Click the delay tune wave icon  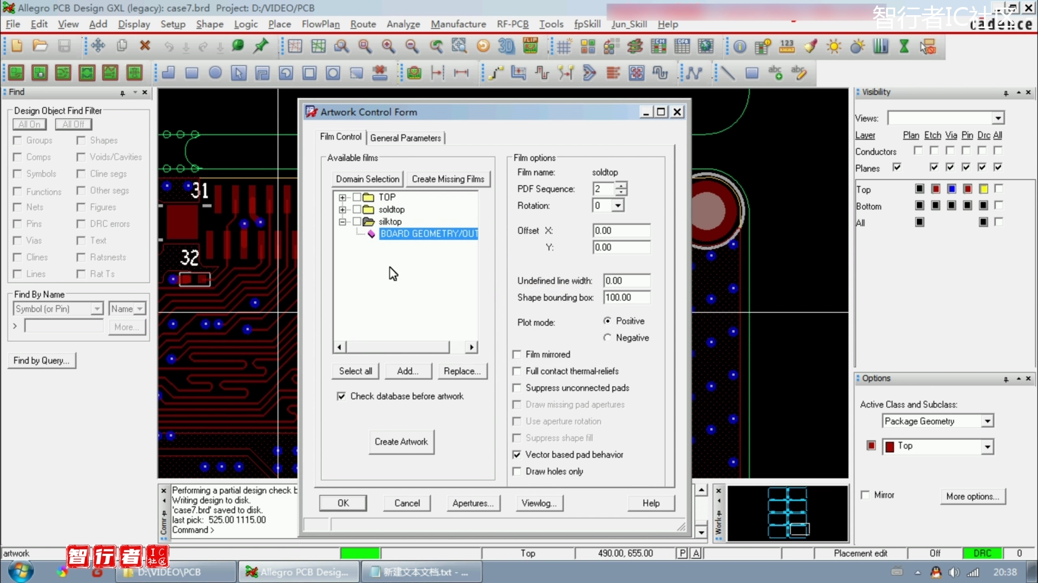click(x=660, y=72)
